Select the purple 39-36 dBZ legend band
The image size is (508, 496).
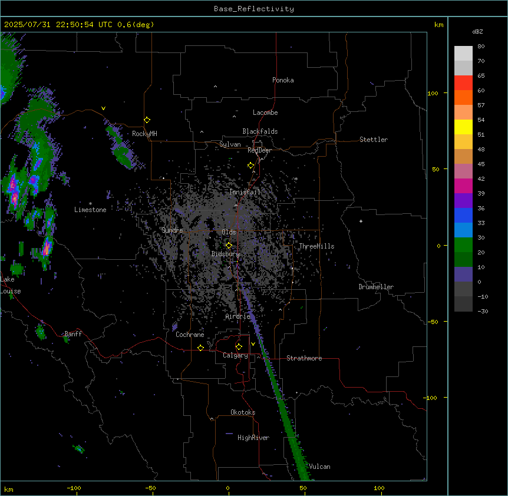coord(463,201)
